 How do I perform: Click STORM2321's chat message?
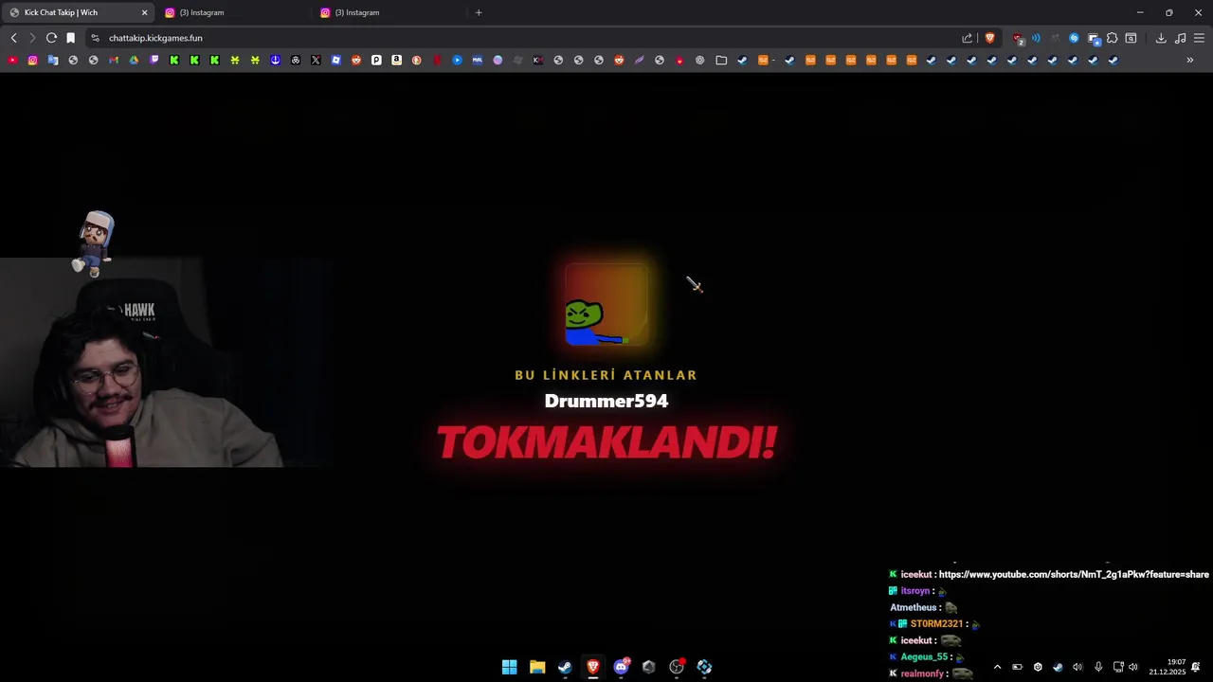(x=935, y=624)
